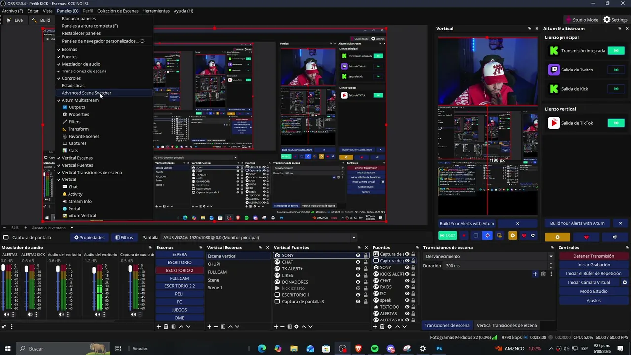
Task: Open the Herramientas menu
Action: 156,11
